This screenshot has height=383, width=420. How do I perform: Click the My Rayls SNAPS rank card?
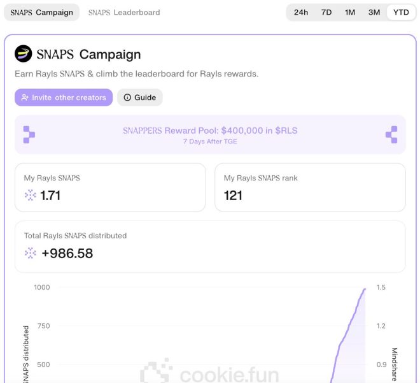tap(310, 187)
